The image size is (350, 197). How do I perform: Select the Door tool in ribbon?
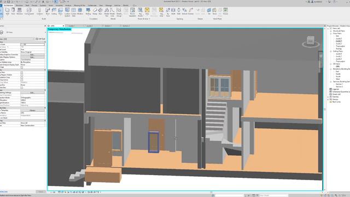click(x=13, y=11)
